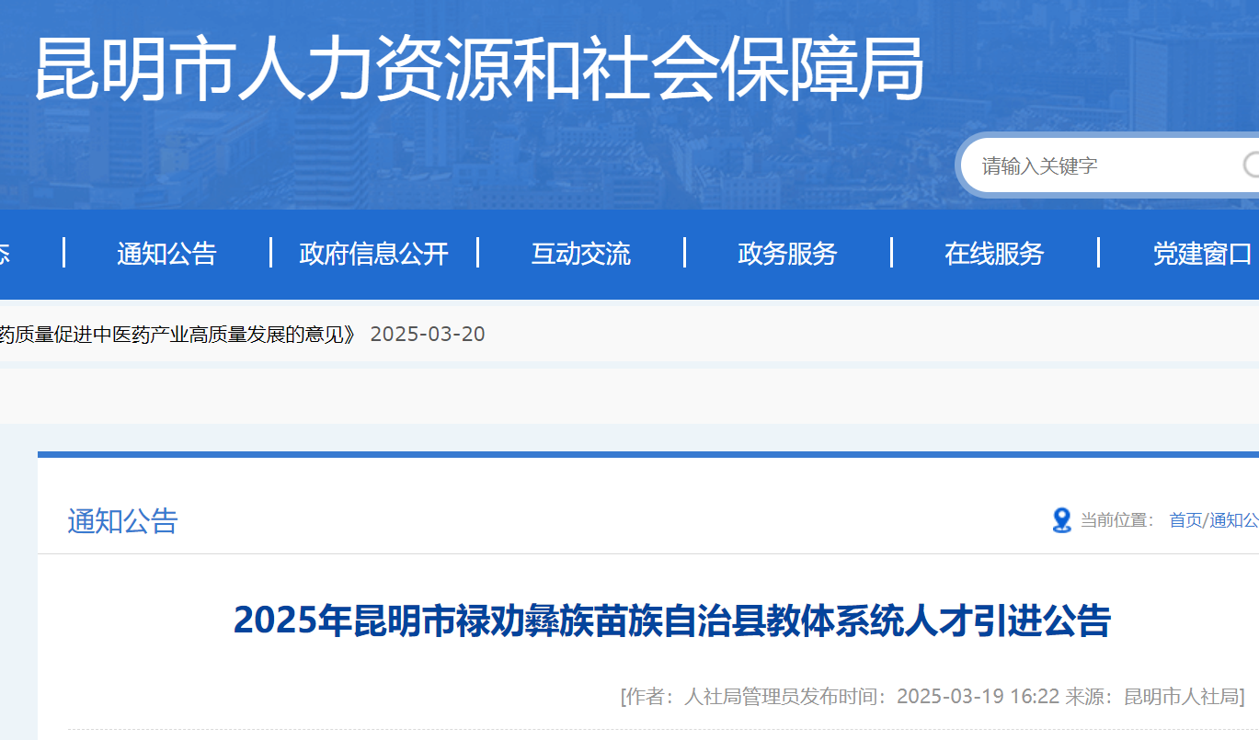Click the search magnifier icon
This screenshot has height=740, width=1259.
(x=1252, y=165)
